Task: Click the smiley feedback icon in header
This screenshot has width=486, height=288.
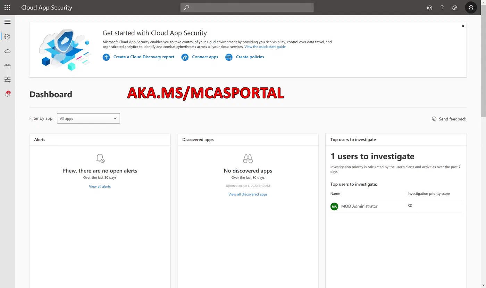Action: coord(429,8)
